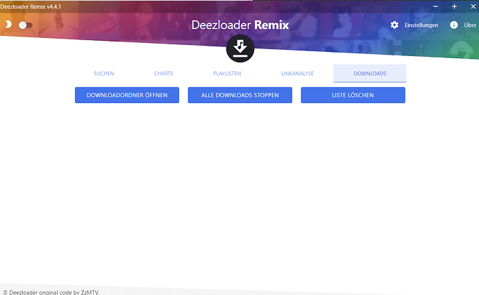Viewport: 479px width, 295px height.
Task: Toggle the dark mode switch
Action: (26, 26)
